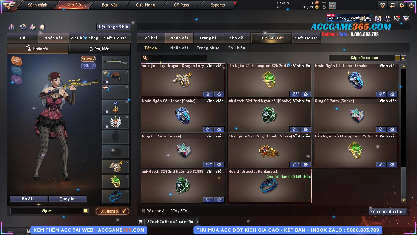The image size is (417, 235).
Task: Click the power exit icon
Action: pos(412,5)
